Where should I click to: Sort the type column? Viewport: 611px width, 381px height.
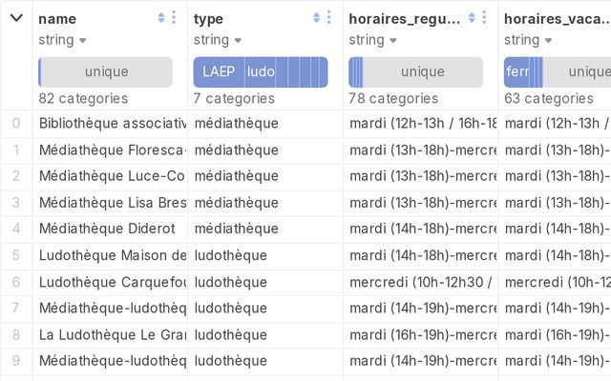(x=316, y=18)
